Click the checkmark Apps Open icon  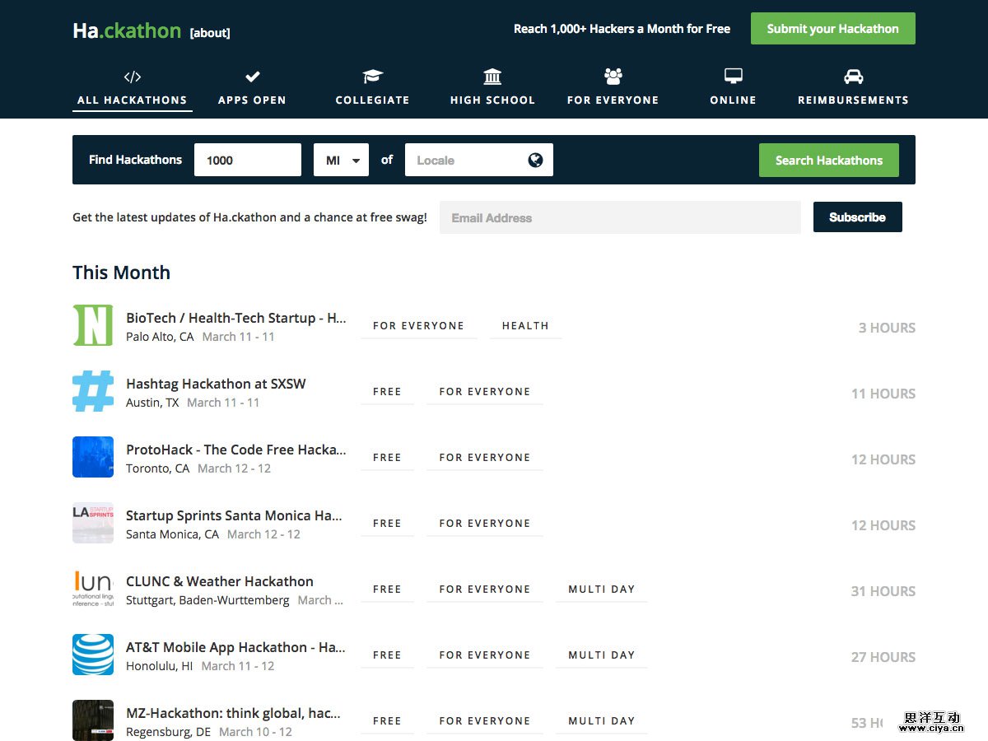coord(252,77)
